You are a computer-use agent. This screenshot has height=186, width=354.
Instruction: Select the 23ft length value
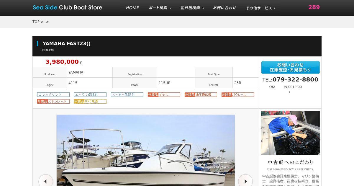click(x=238, y=83)
